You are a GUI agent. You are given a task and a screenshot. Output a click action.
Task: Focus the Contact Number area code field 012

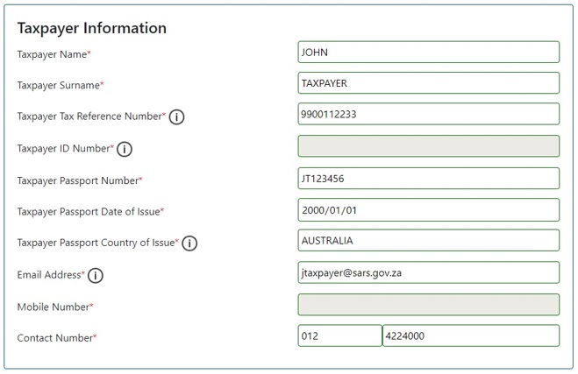click(339, 335)
